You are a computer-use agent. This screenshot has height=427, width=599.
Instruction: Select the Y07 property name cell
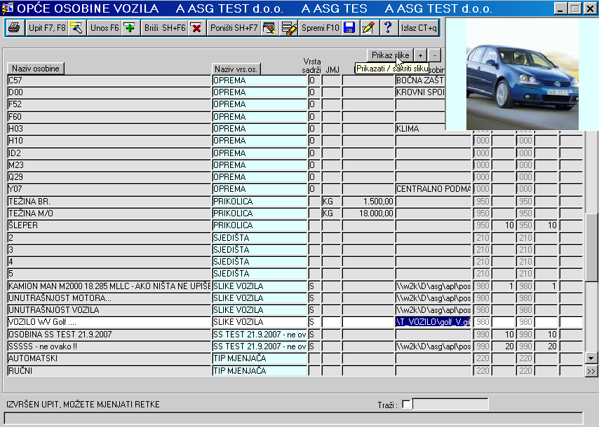click(x=109, y=189)
